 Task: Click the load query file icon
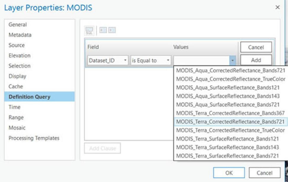pos(103,30)
